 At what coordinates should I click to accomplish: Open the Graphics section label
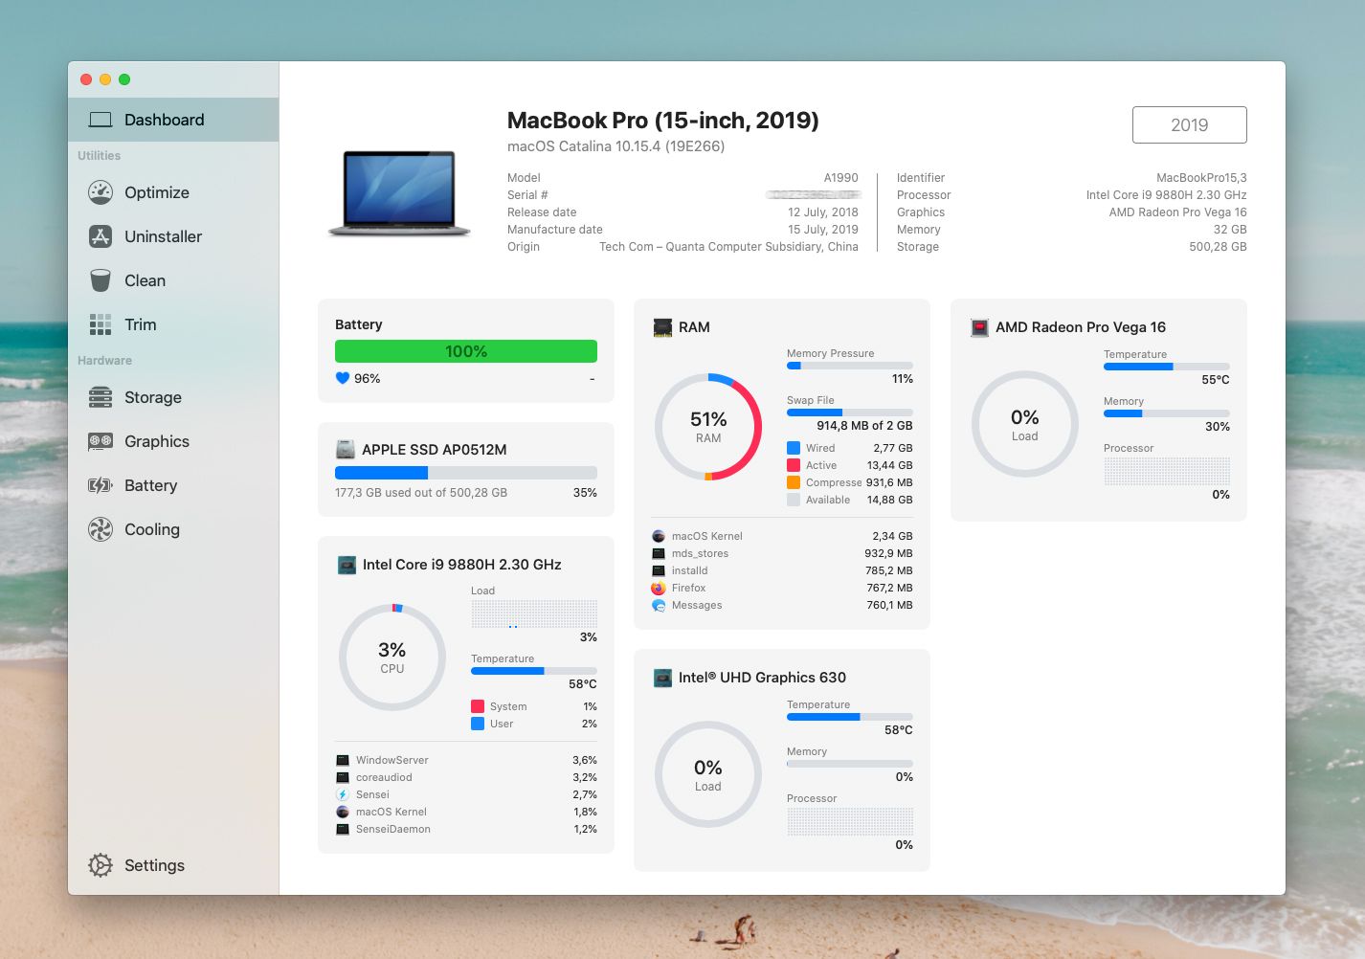[x=157, y=441]
